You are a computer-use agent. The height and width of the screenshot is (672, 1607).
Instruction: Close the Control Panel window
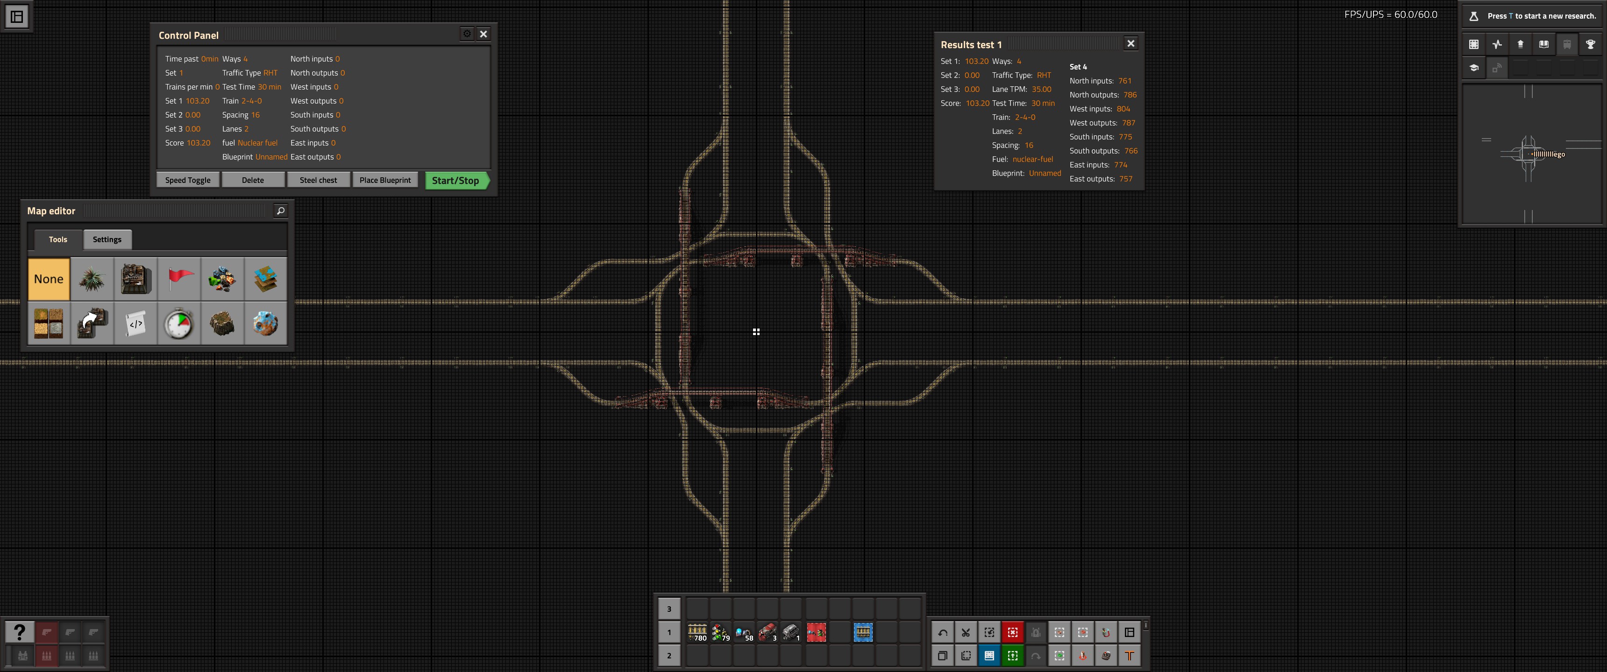coord(484,34)
